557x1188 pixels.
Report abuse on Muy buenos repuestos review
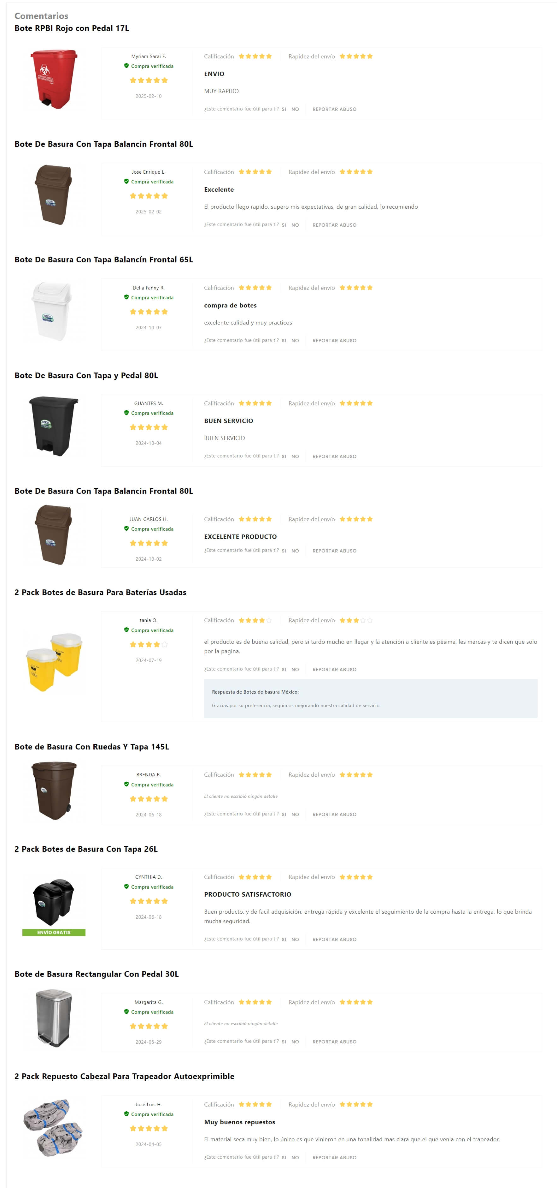[x=334, y=1157]
